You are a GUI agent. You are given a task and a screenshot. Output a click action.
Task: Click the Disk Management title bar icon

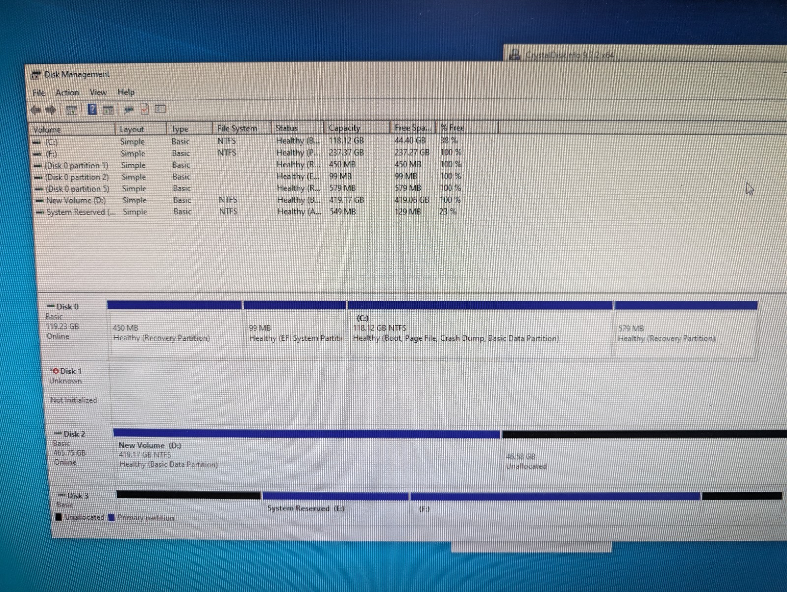tap(35, 75)
